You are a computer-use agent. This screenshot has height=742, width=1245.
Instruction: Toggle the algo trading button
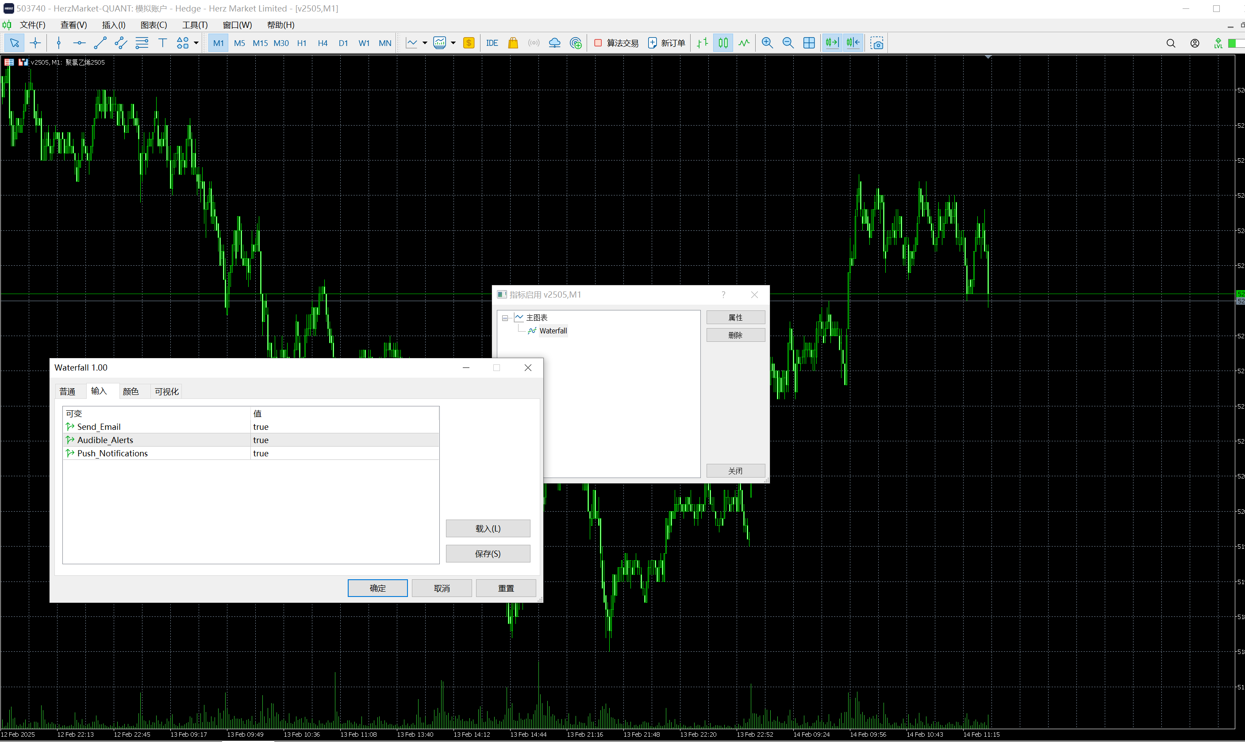pyautogui.click(x=616, y=43)
